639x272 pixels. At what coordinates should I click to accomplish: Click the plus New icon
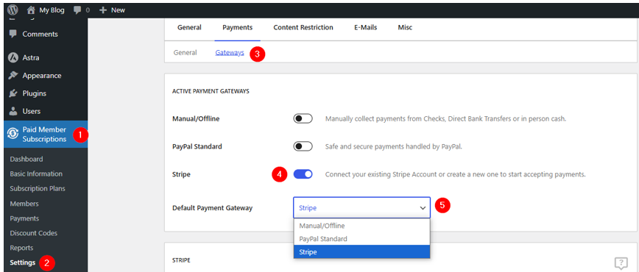(x=103, y=10)
